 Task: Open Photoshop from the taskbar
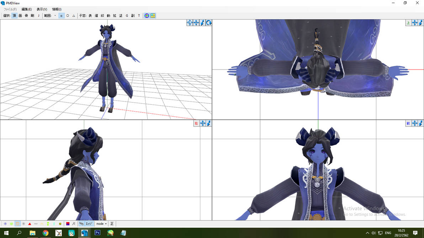click(97, 233)
